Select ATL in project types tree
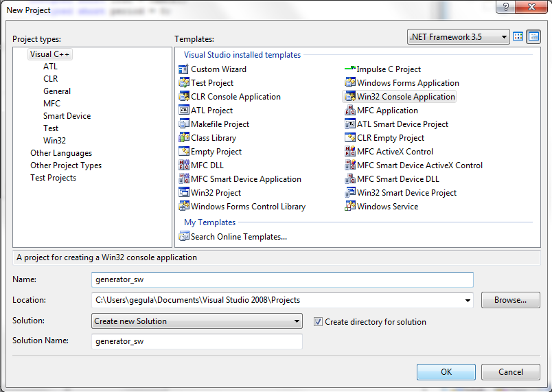552x392 pixels. click(50, 67)
